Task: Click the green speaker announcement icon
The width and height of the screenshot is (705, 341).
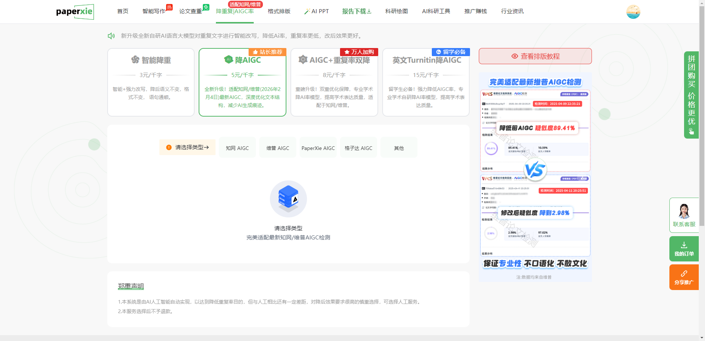Action: point(111,36)
